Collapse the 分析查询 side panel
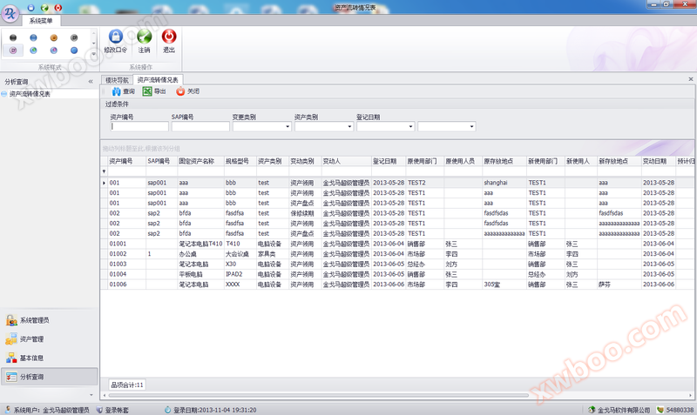The height and width of the screenshot is (415, 697). coord(91,81)
